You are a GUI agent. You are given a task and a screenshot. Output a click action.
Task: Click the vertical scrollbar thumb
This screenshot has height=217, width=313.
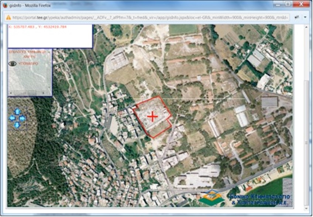pyautogui.click(x=307, y=143)
